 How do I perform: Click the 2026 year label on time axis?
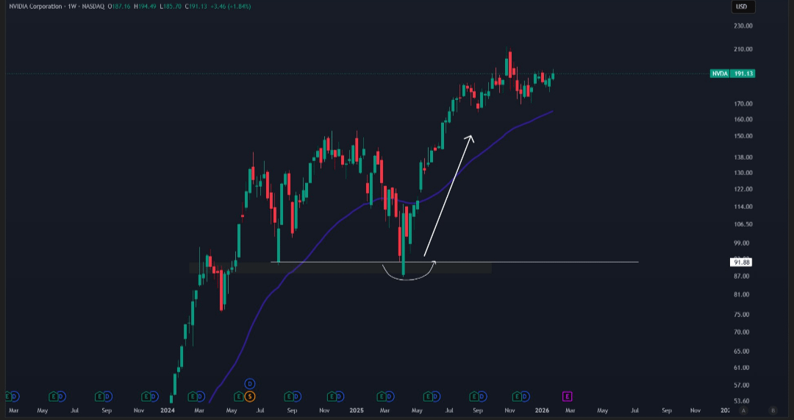pyautogui.click(x=542, y=410)
